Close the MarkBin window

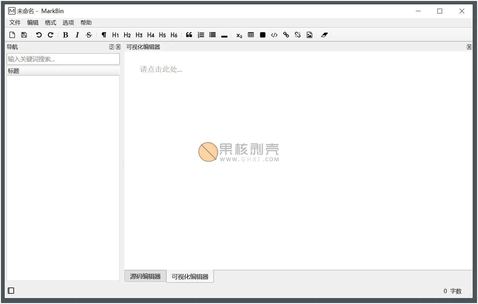pyautogui.click(x=462, y=11)
